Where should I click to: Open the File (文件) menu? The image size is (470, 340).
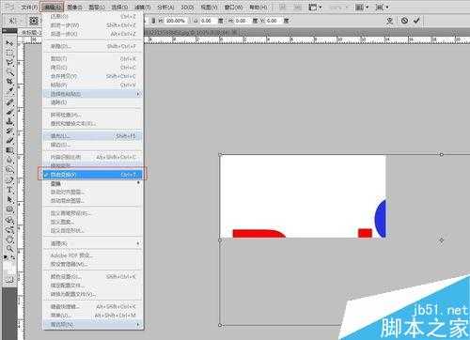[x=29, y=7]
